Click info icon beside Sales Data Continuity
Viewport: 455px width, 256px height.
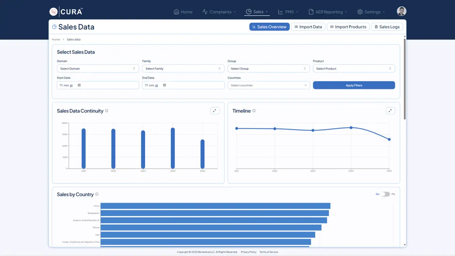click(107, 111)
